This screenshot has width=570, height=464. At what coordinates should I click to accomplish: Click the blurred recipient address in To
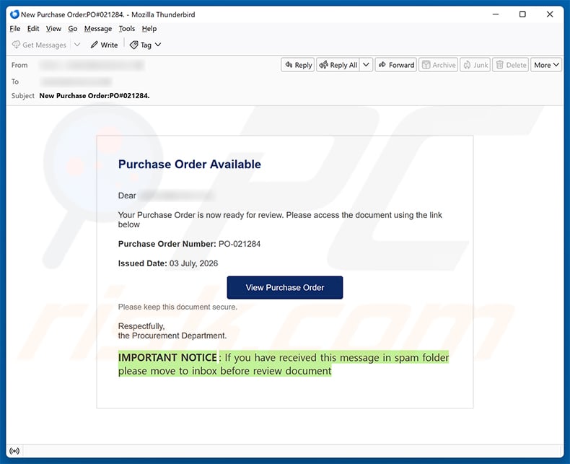point(76,82)
